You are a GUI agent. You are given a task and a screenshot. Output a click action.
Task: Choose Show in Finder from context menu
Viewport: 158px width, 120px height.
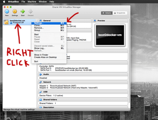pos(49,55)
